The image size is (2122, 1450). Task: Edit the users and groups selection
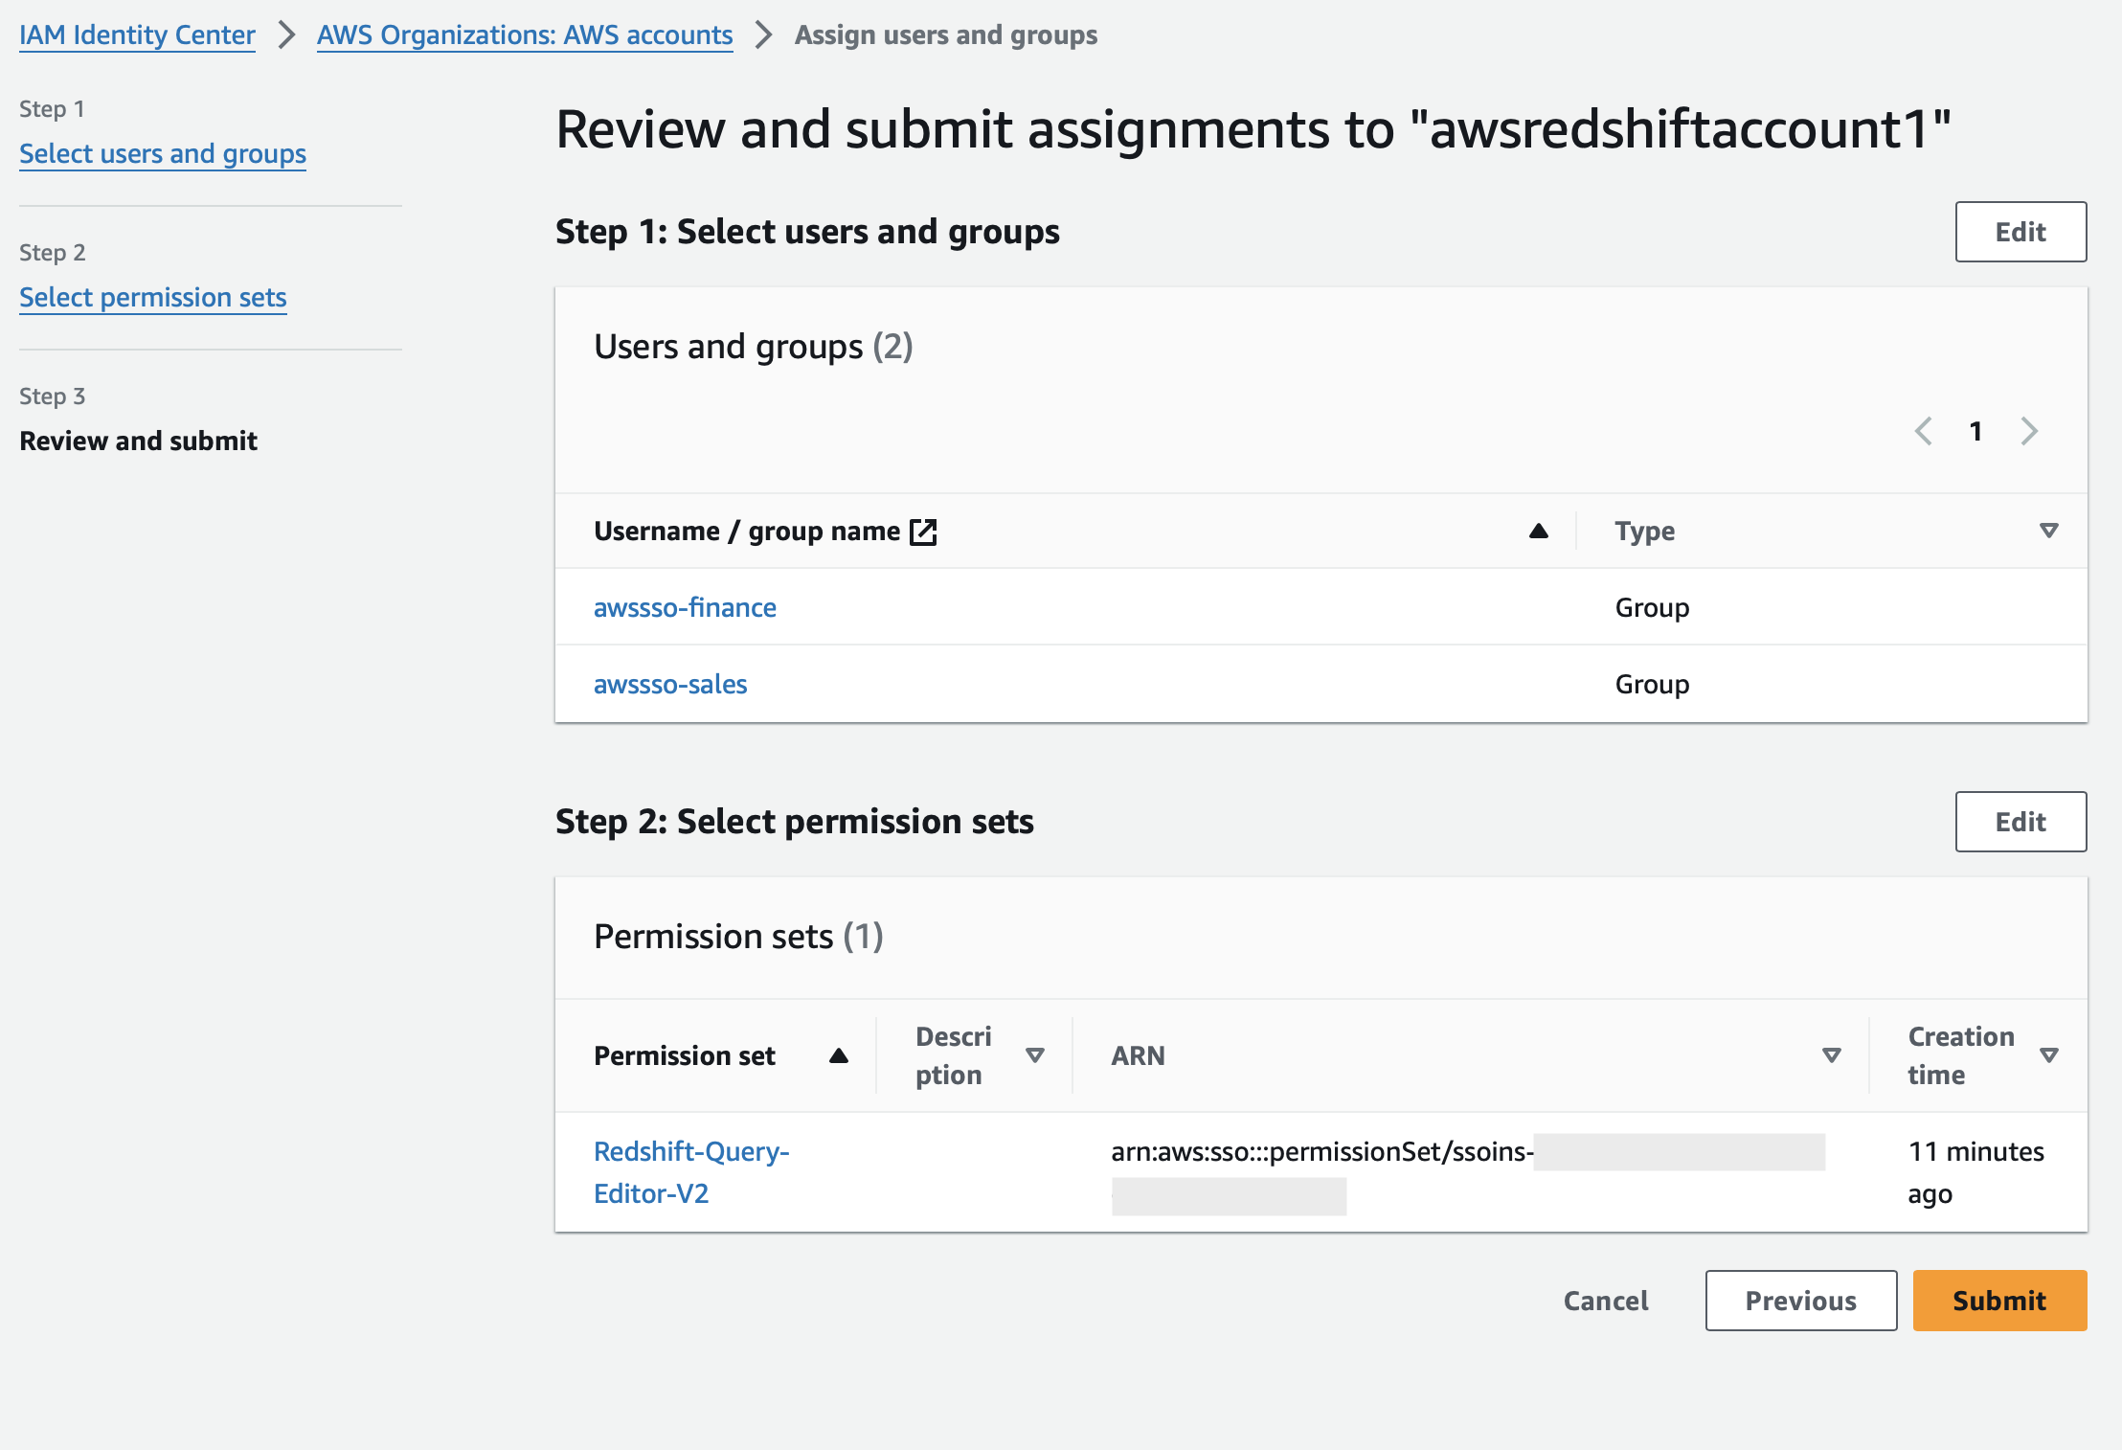pos(2020,231)
